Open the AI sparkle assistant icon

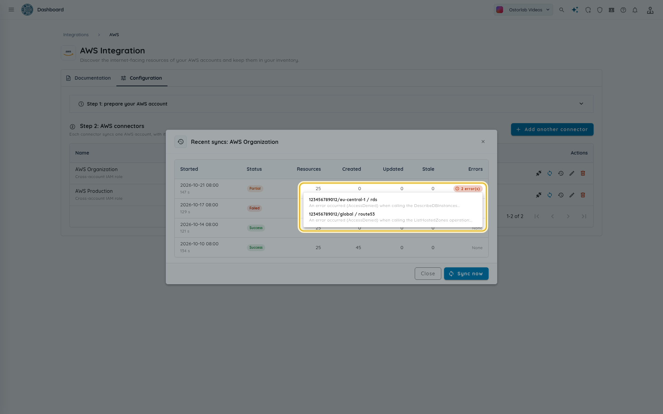click(575, 10)
